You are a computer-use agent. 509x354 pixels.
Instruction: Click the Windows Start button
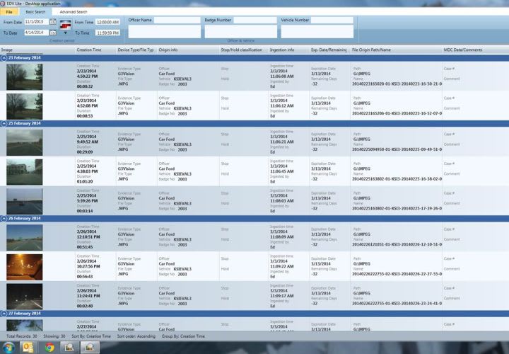[x=8, y=347]
